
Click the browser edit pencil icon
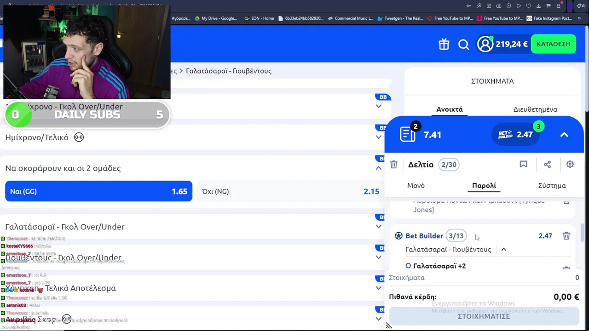pos(489,6)
